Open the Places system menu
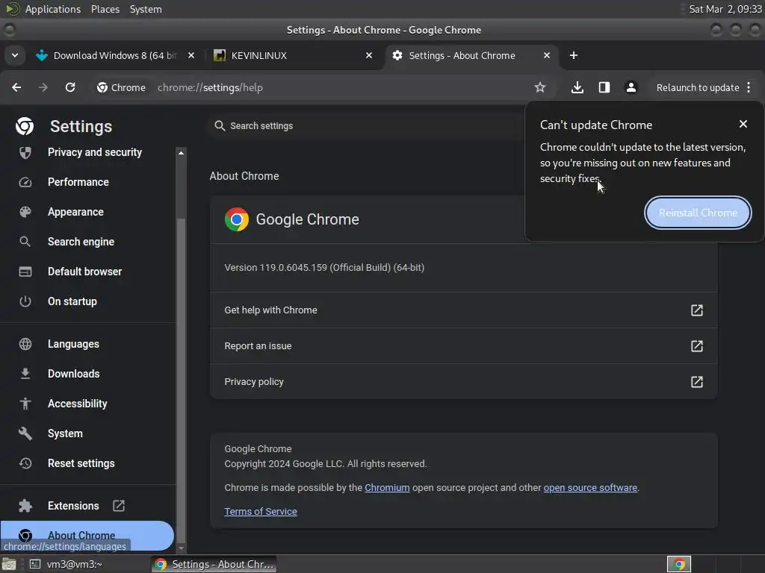Viewport: 765px width, 573px height. point(105,9)
